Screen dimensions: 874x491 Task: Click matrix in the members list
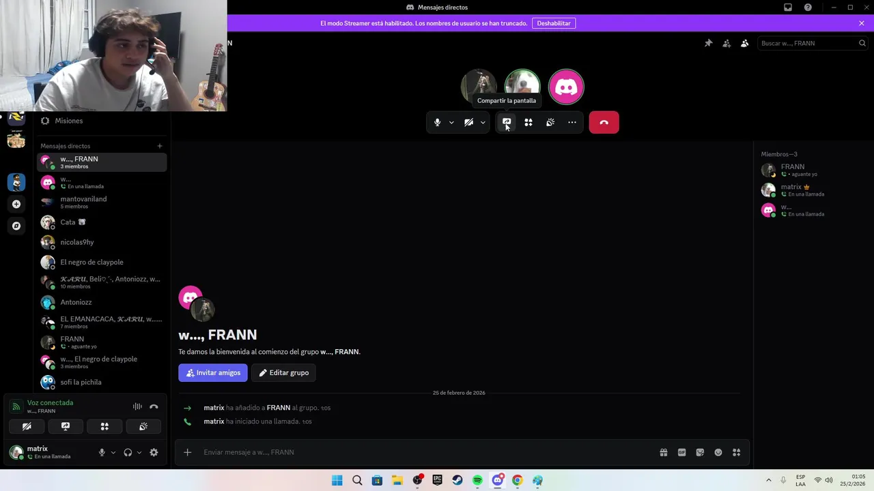813,190
